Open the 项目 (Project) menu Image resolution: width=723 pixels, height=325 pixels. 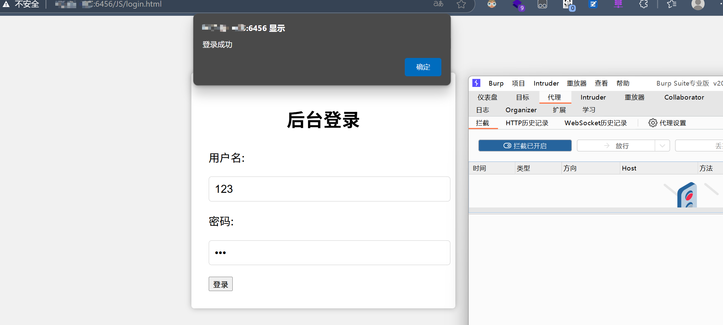click(518, 83)
